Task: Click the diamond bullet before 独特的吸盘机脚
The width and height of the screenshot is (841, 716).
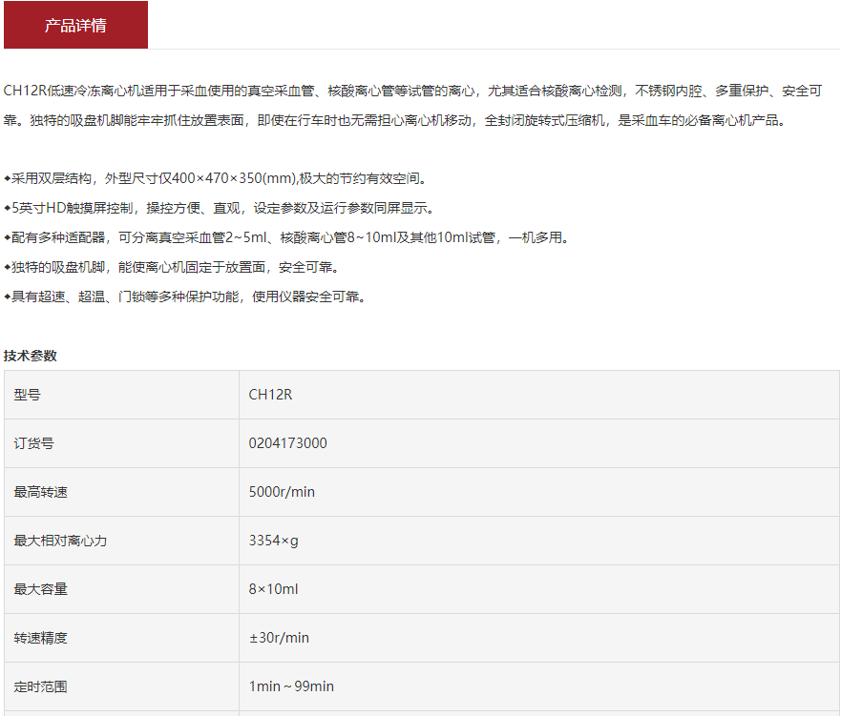Action: click(8, 267)
